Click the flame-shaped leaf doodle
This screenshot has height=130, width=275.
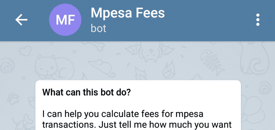point(169,69)
